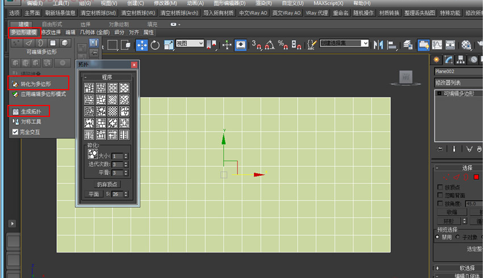
Task: Toggle the 完全交互 checkbox
Action: [x=15, y=132]
